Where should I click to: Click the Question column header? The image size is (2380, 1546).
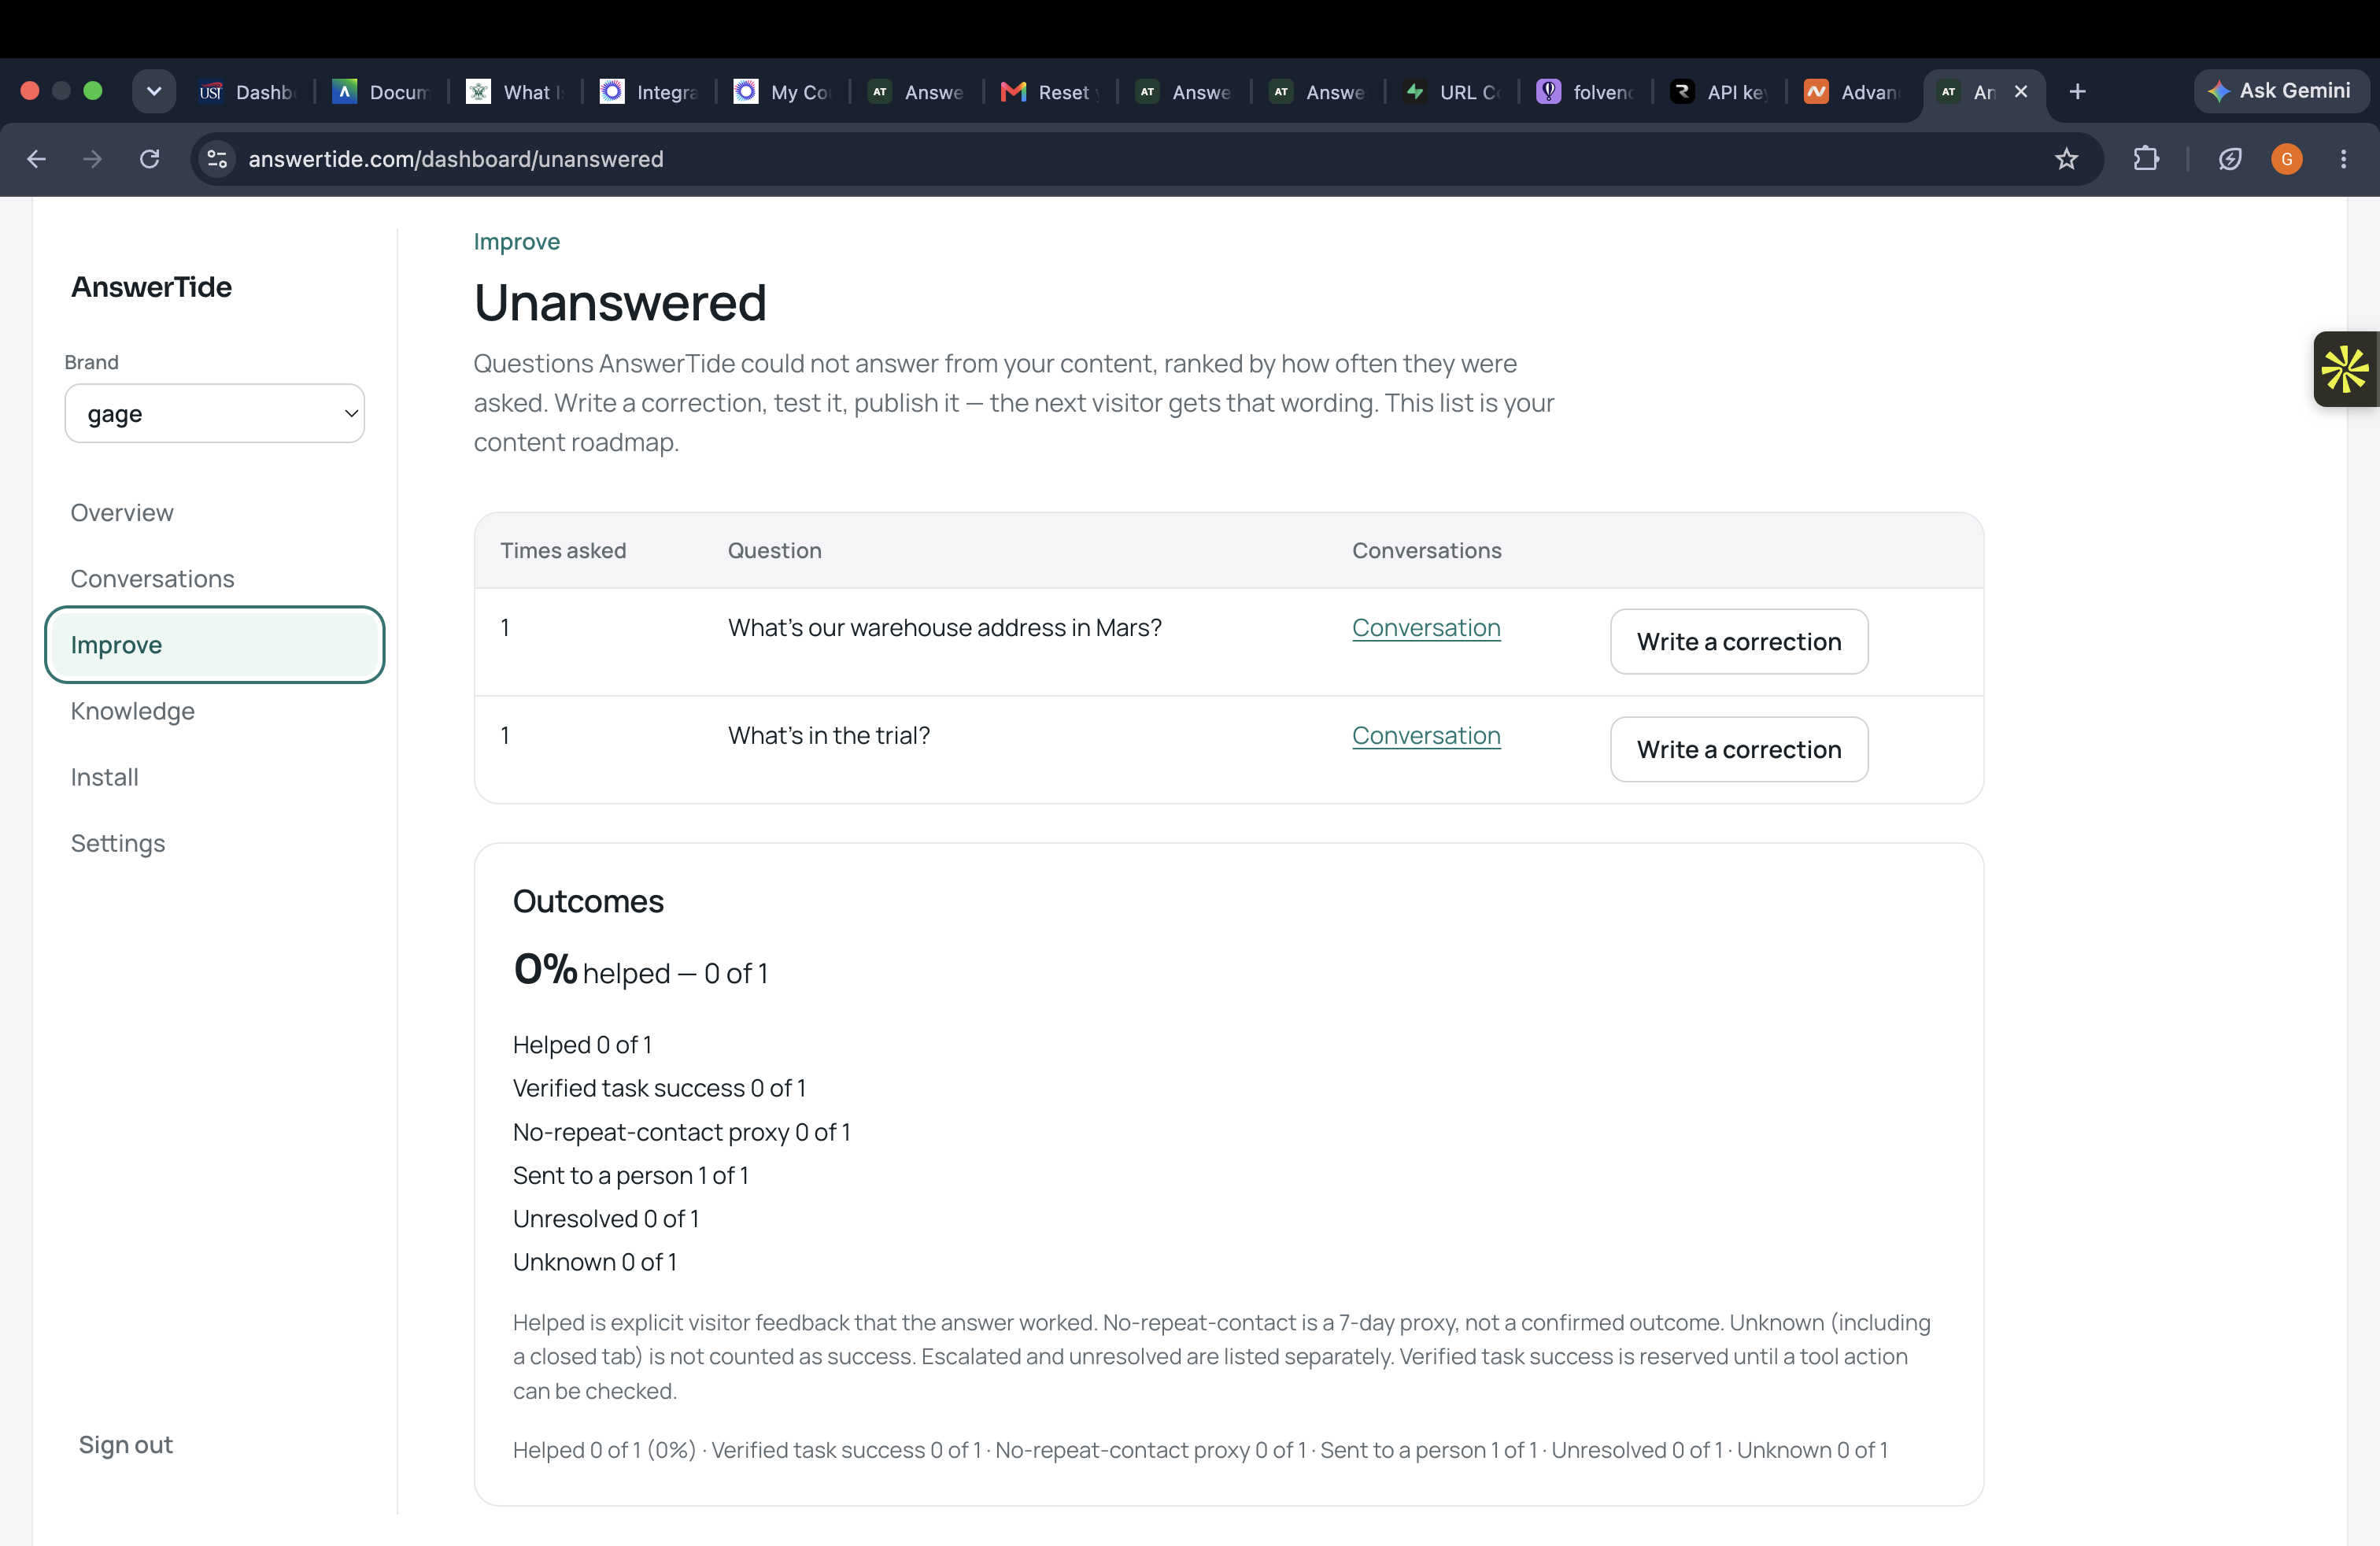[x=774, y=551]
